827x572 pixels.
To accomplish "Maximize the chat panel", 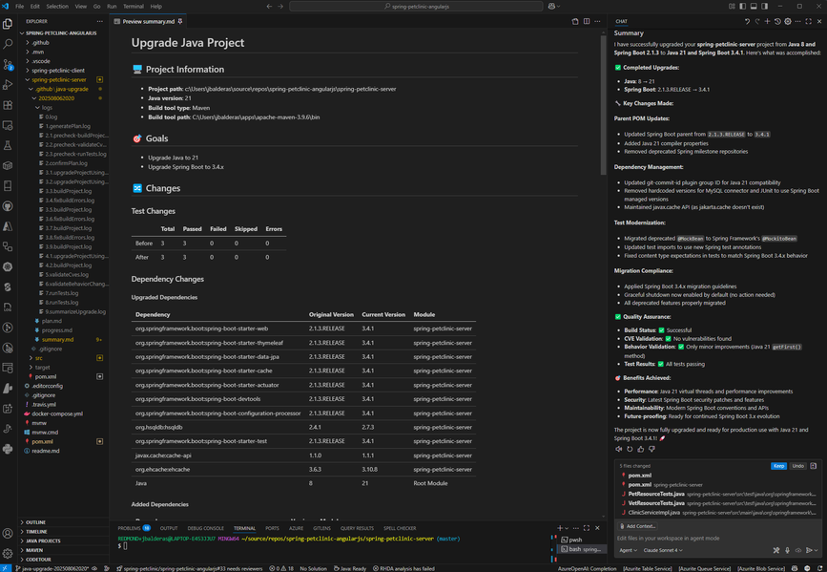I will pyautogui.click(x=809, y=21).
